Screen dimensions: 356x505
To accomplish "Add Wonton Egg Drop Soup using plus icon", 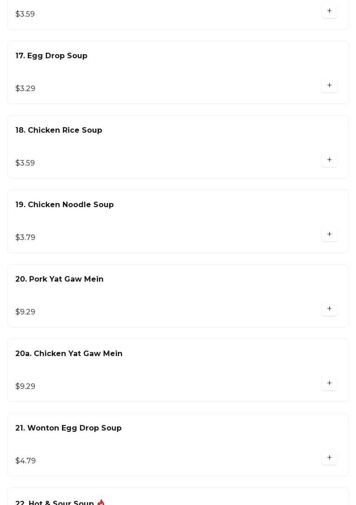I will (x=329, y=458).
